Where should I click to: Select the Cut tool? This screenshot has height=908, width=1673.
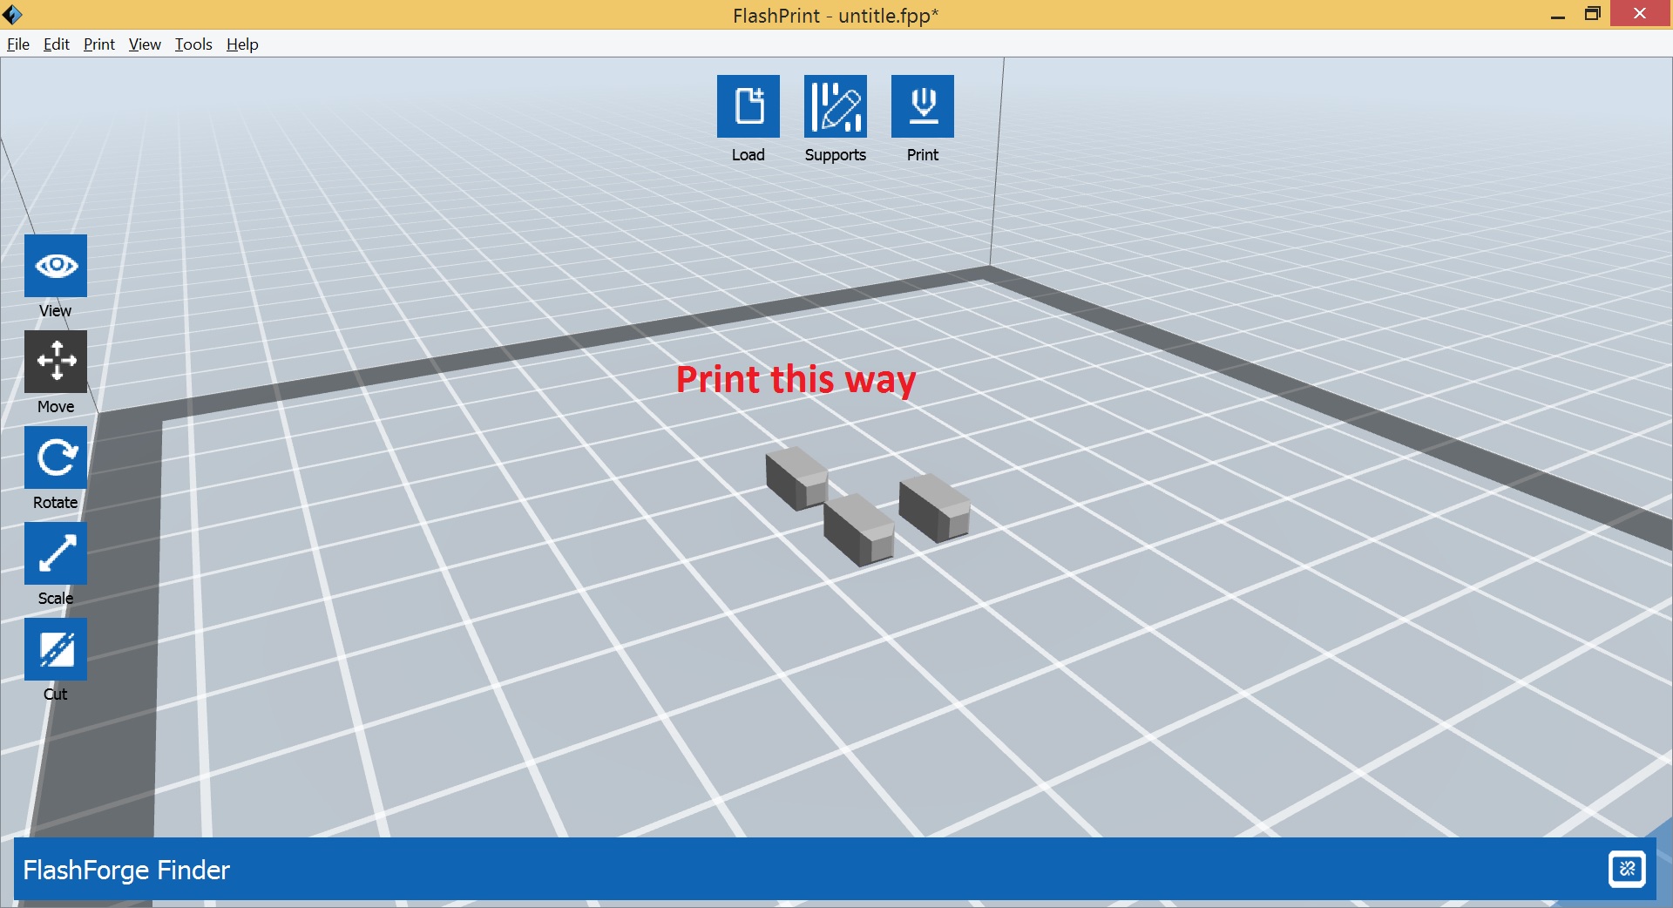56,649
